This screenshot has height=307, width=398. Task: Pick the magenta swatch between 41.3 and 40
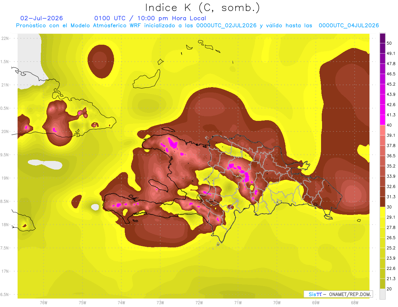382,120
